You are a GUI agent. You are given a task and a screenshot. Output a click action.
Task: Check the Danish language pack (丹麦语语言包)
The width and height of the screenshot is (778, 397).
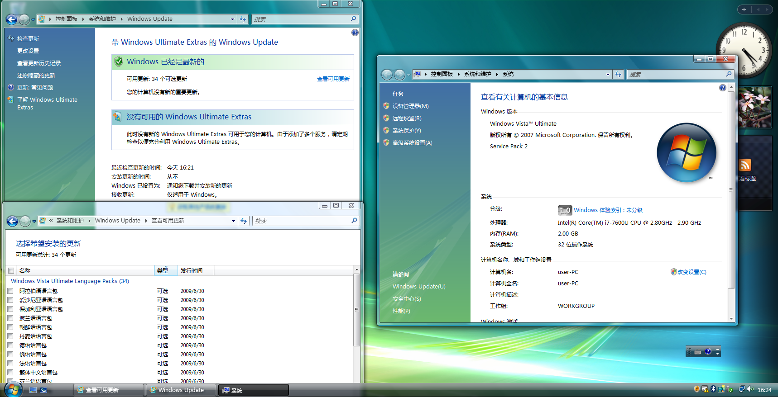(x=10, y=336)
